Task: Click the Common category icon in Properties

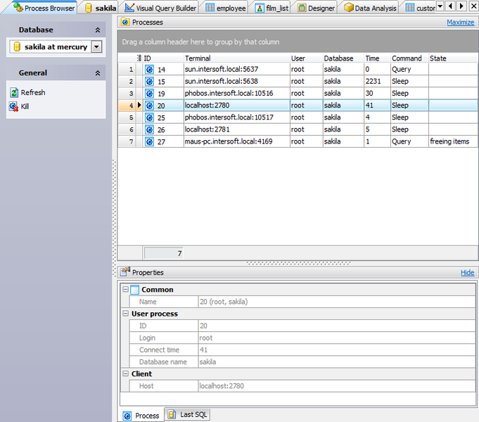Action: pos(135,289)
